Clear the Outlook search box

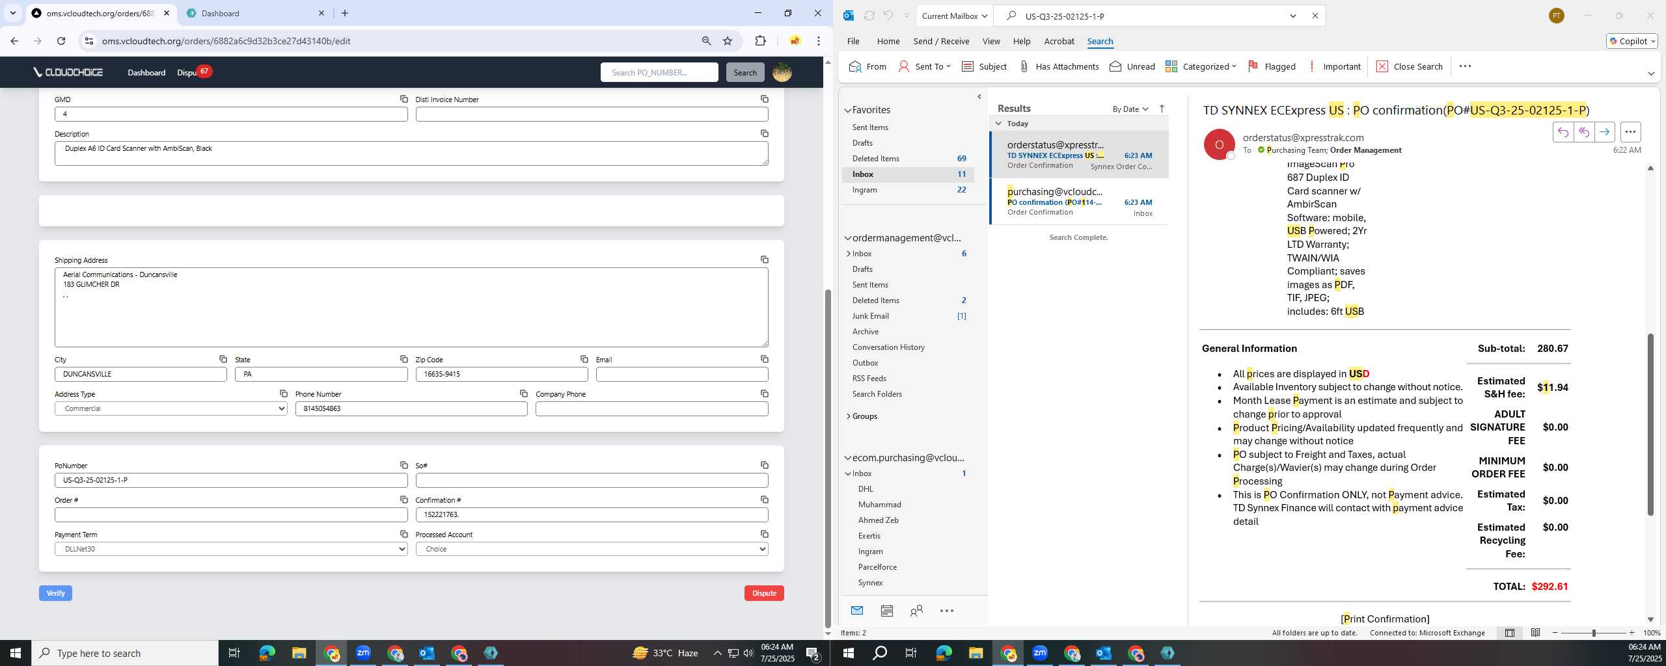1315,16
